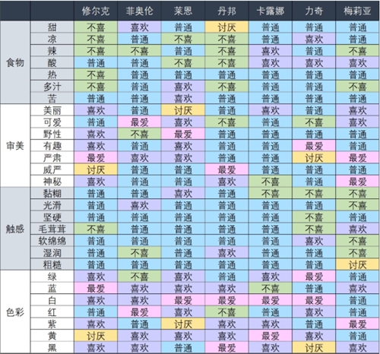Click the 神秘 row label
The image size is (380, 354).
click(52, 182)
